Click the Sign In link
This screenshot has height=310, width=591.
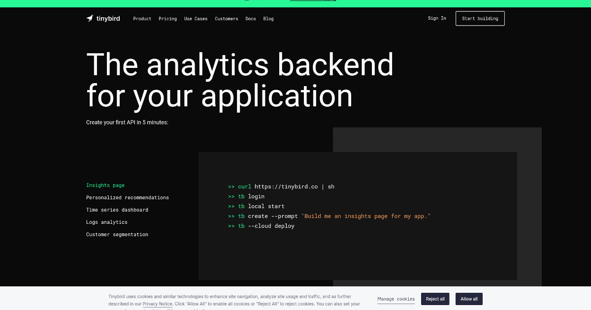[x=436, y=18]
